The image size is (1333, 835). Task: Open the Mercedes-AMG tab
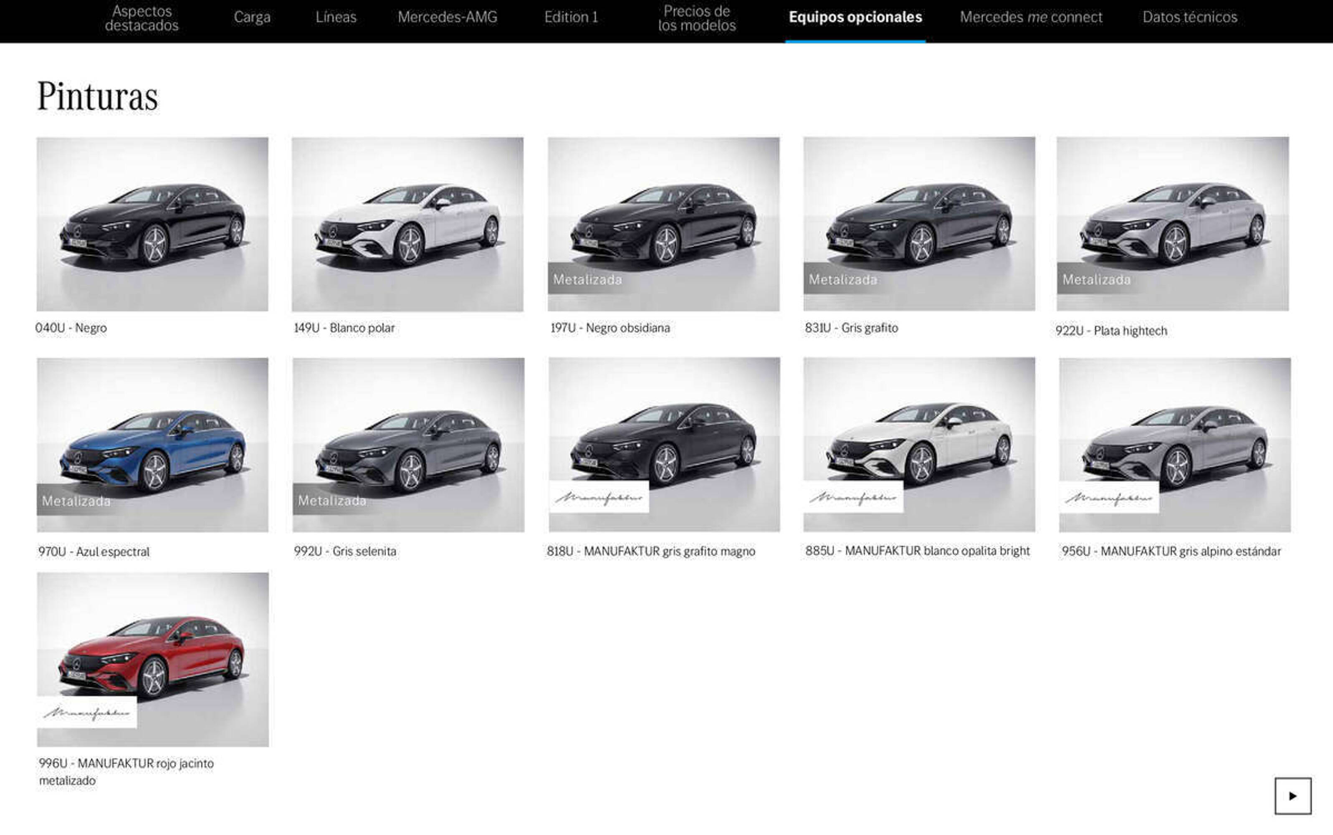point(447,18)
